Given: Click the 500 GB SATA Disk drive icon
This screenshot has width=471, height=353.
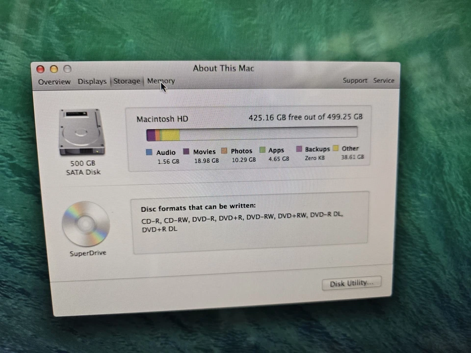Looking at the screenshot, I should [x=82, y=131].
